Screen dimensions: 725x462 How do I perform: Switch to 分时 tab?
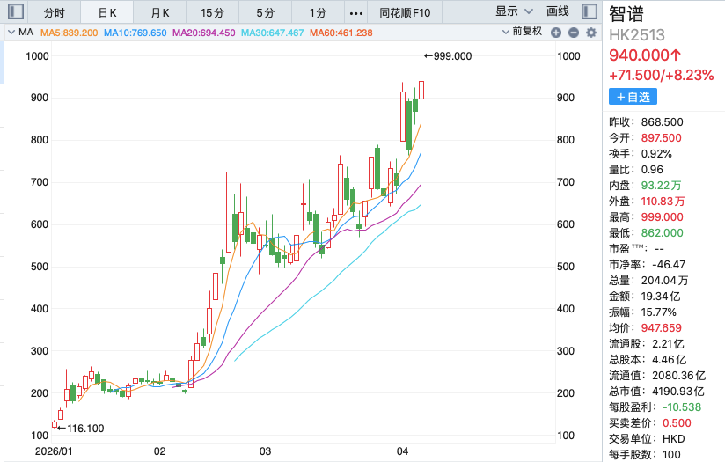click(x=54, y=13)
